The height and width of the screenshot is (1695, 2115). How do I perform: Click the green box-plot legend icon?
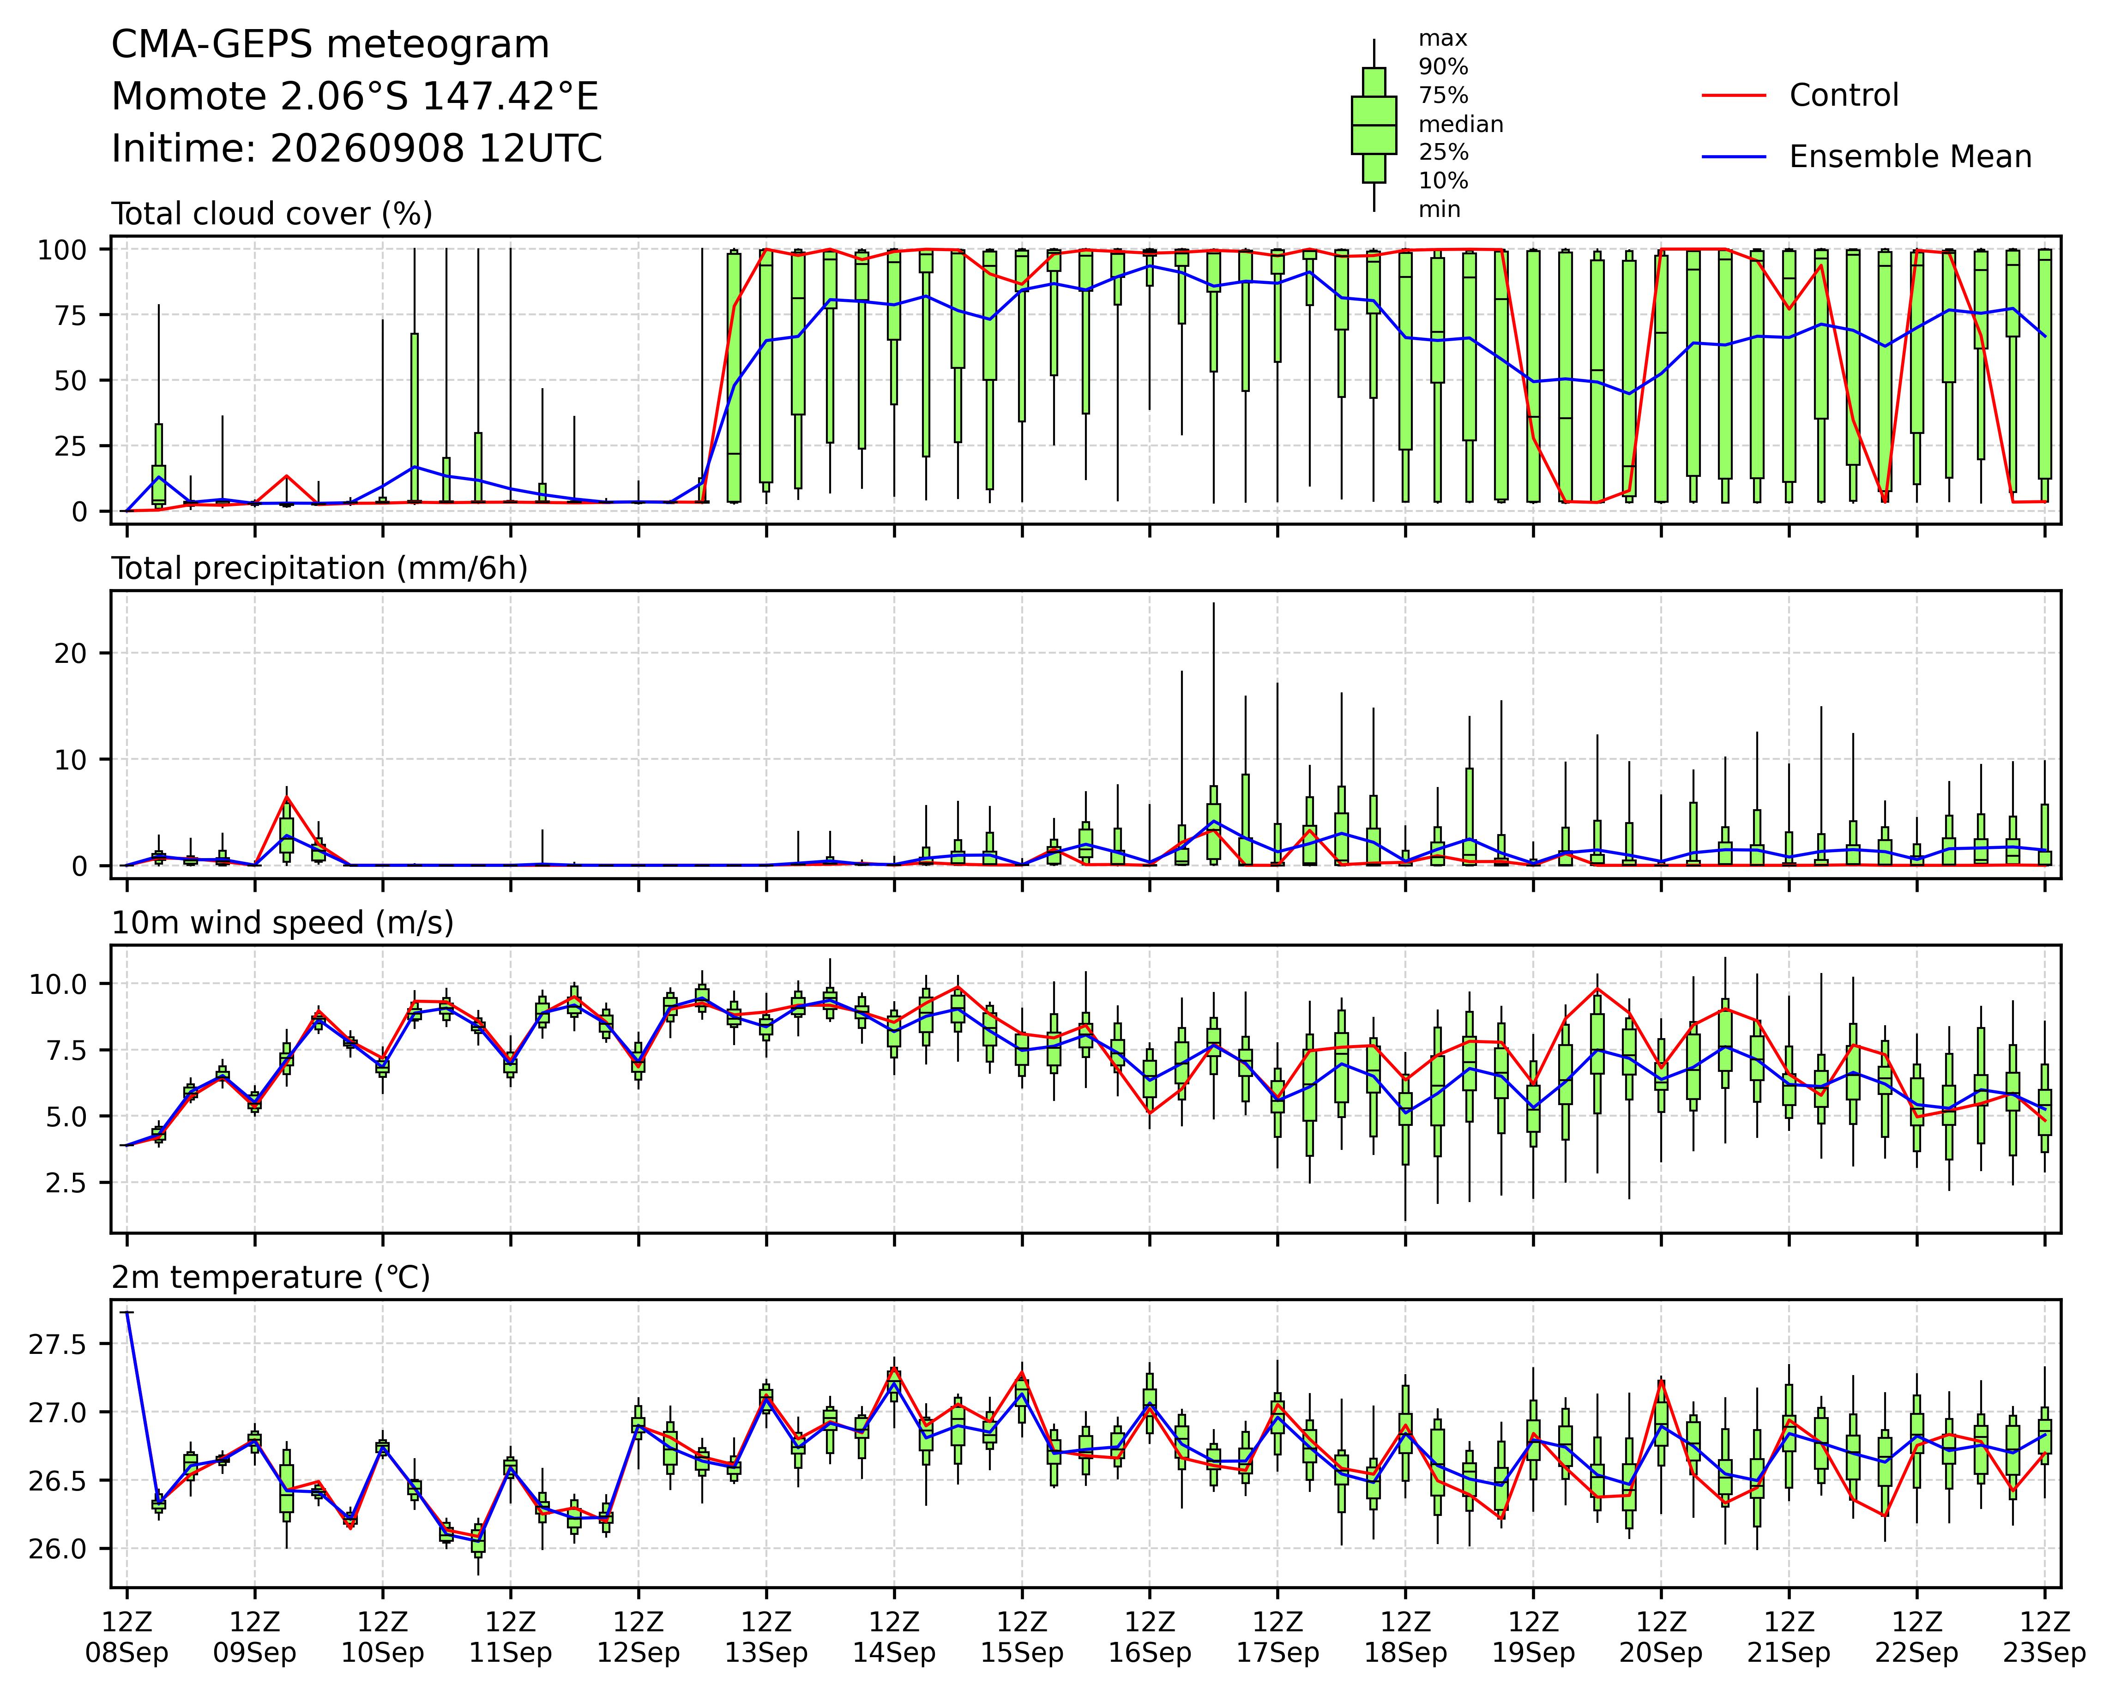(1374, 126)
